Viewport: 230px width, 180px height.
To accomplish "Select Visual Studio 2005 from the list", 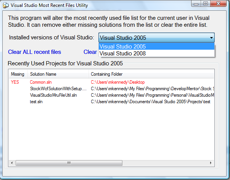I will tap(122, 47).
